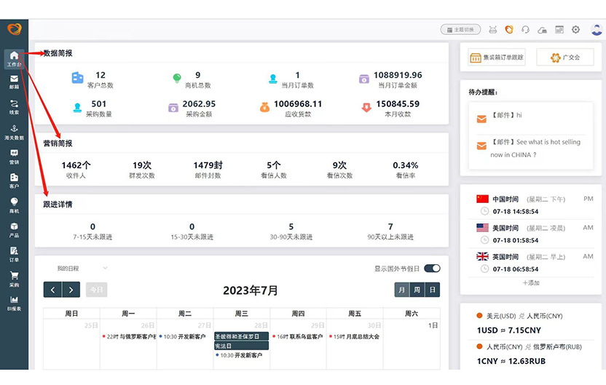Go to previous month in calendar
606x385 pixels.
[52, 290]
